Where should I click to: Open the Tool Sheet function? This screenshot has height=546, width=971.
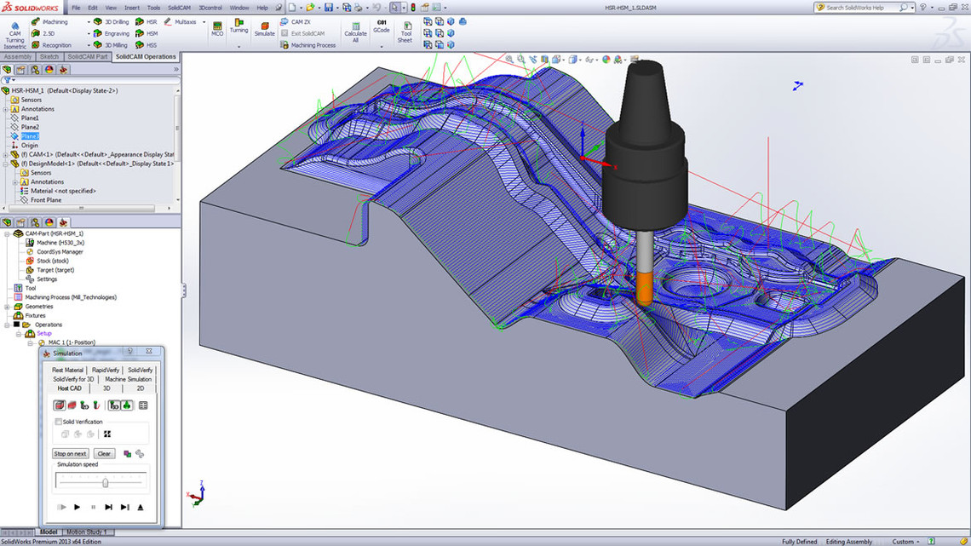click(x=405, y=32)
